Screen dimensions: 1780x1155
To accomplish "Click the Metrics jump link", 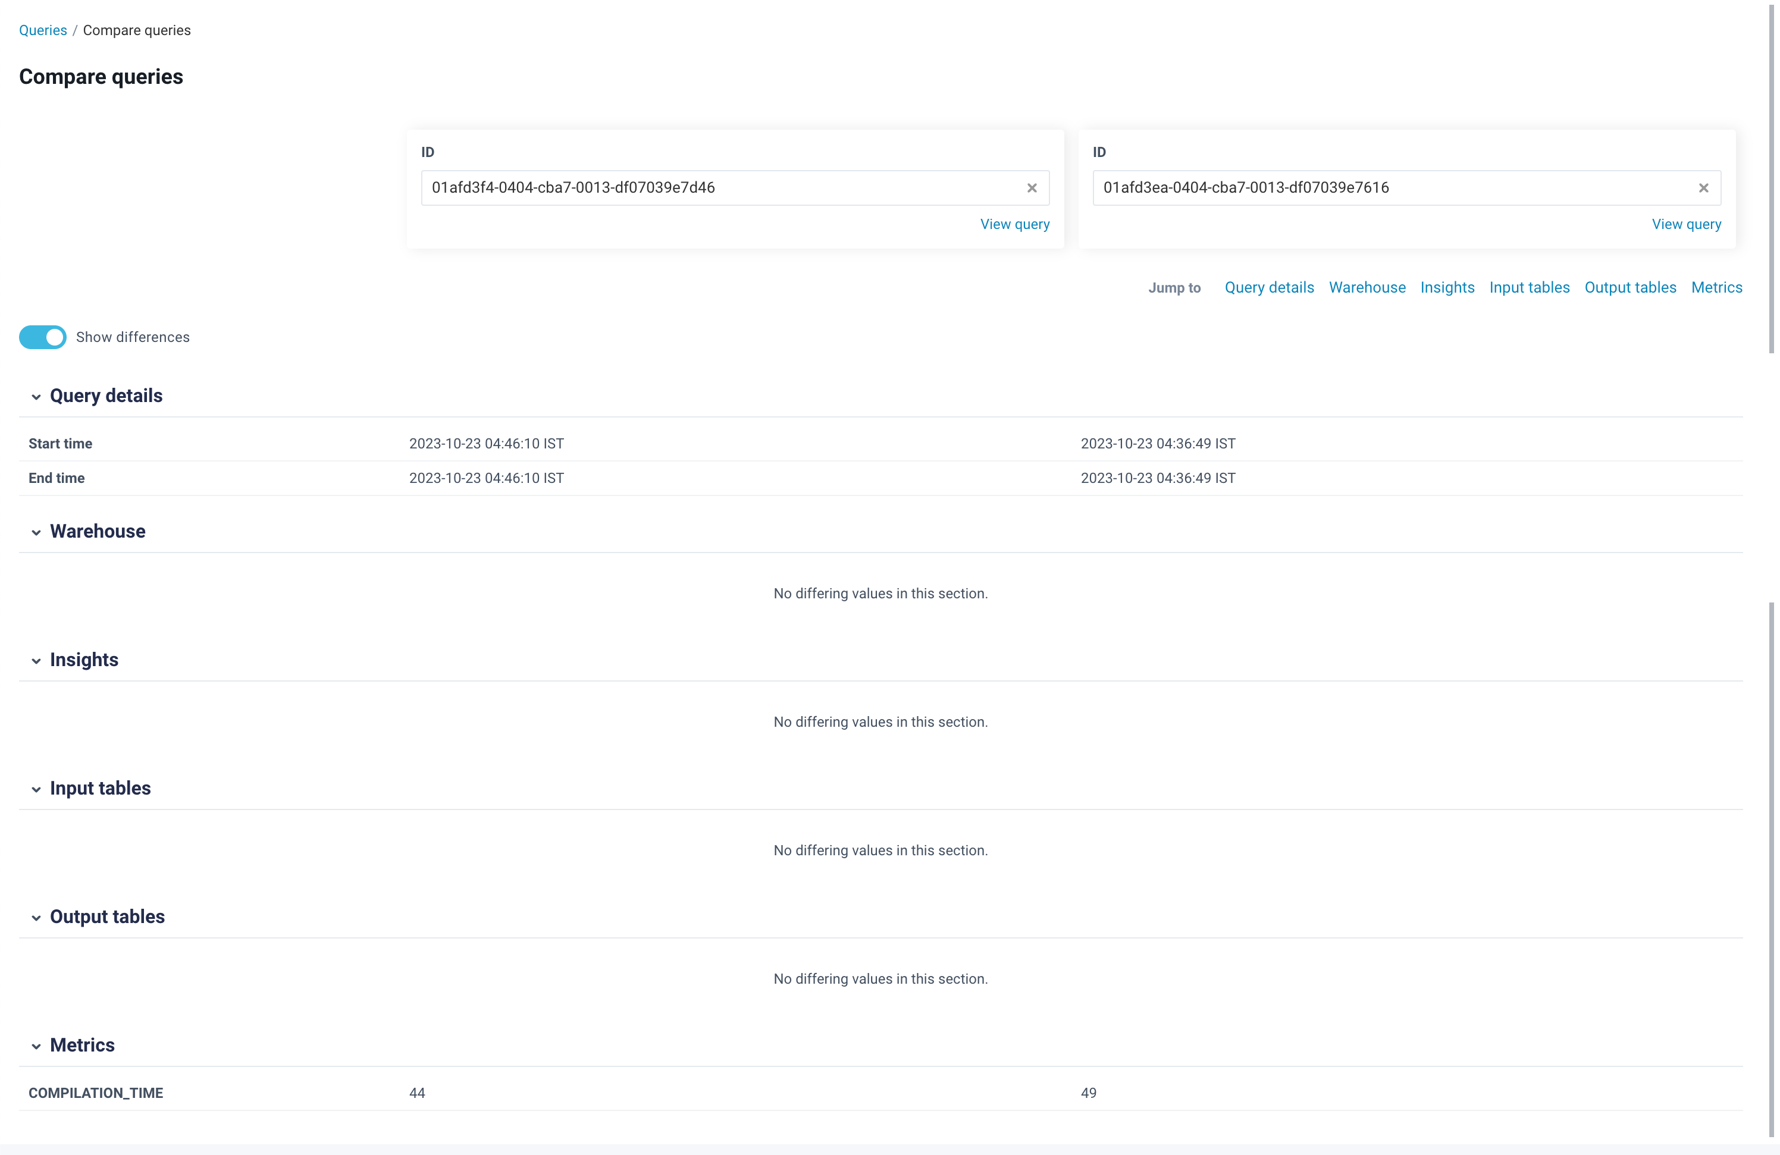I will coord(1716,287).
